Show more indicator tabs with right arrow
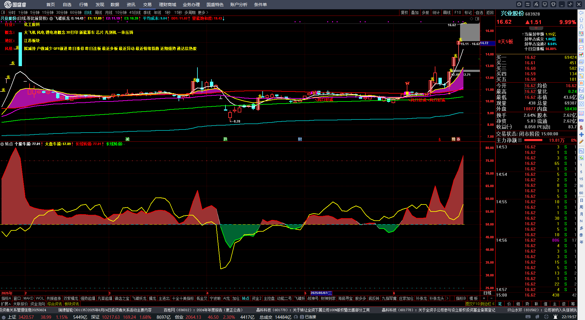Viewport: 585px width, 320px height. click(x=447, y=298)
